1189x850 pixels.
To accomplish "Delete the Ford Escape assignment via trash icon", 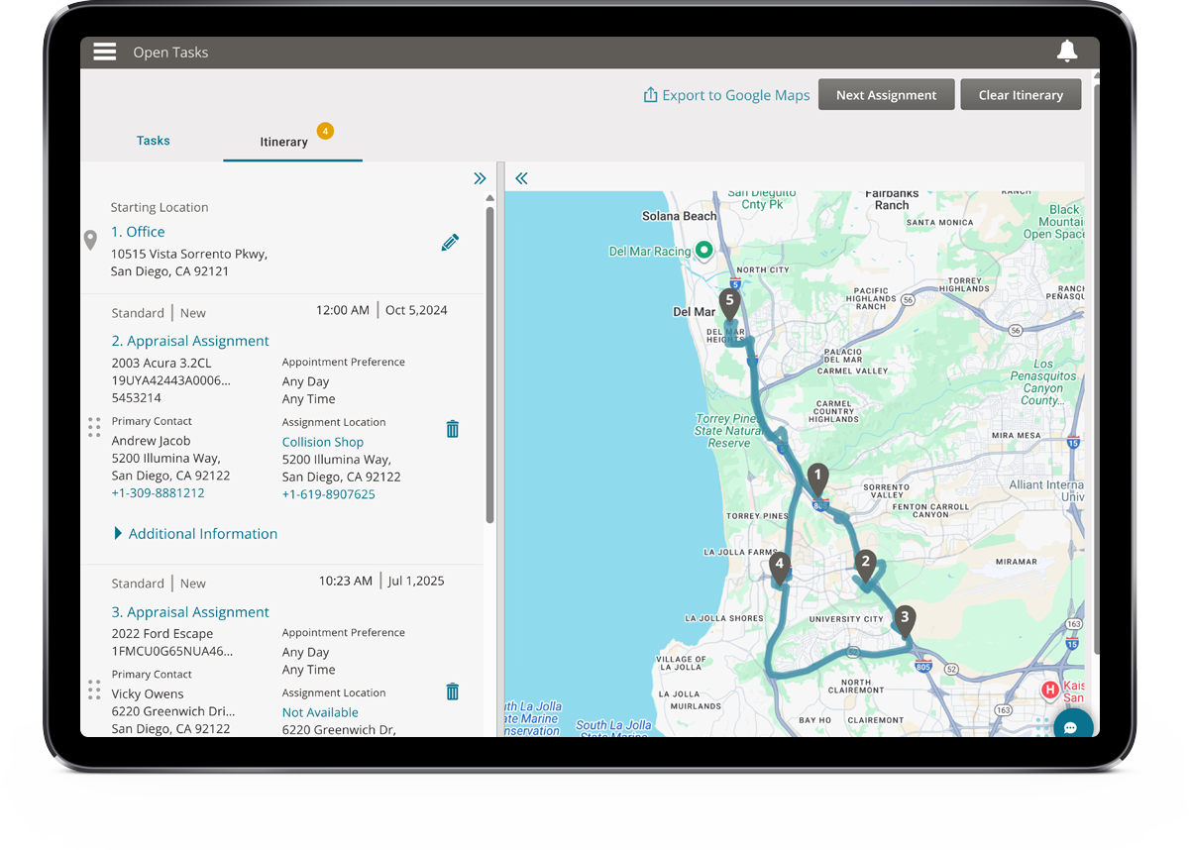I will click(452, 691).
